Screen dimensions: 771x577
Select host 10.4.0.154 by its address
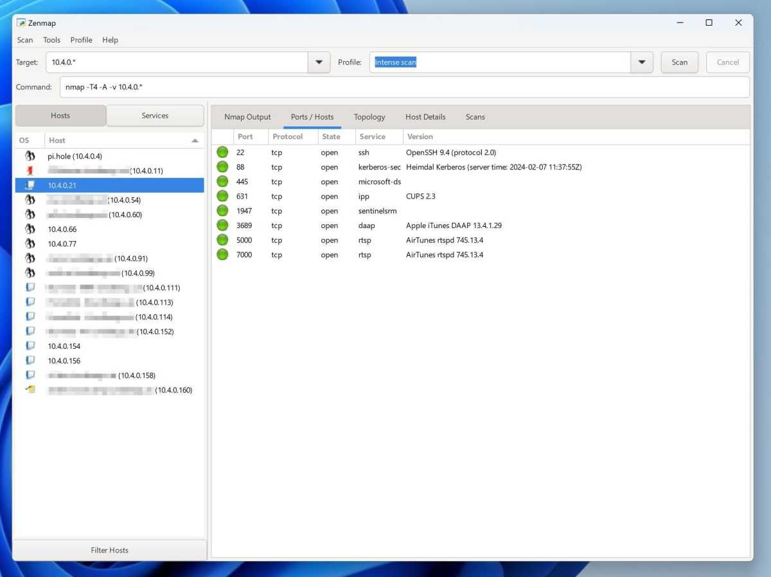click(64, 346)
